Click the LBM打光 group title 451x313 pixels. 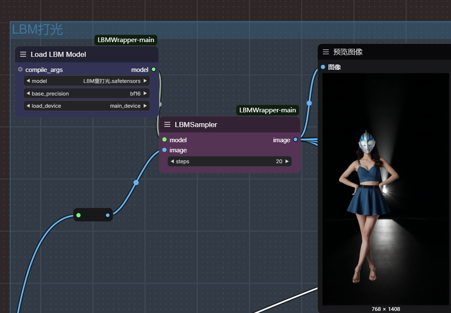(37, 29)
